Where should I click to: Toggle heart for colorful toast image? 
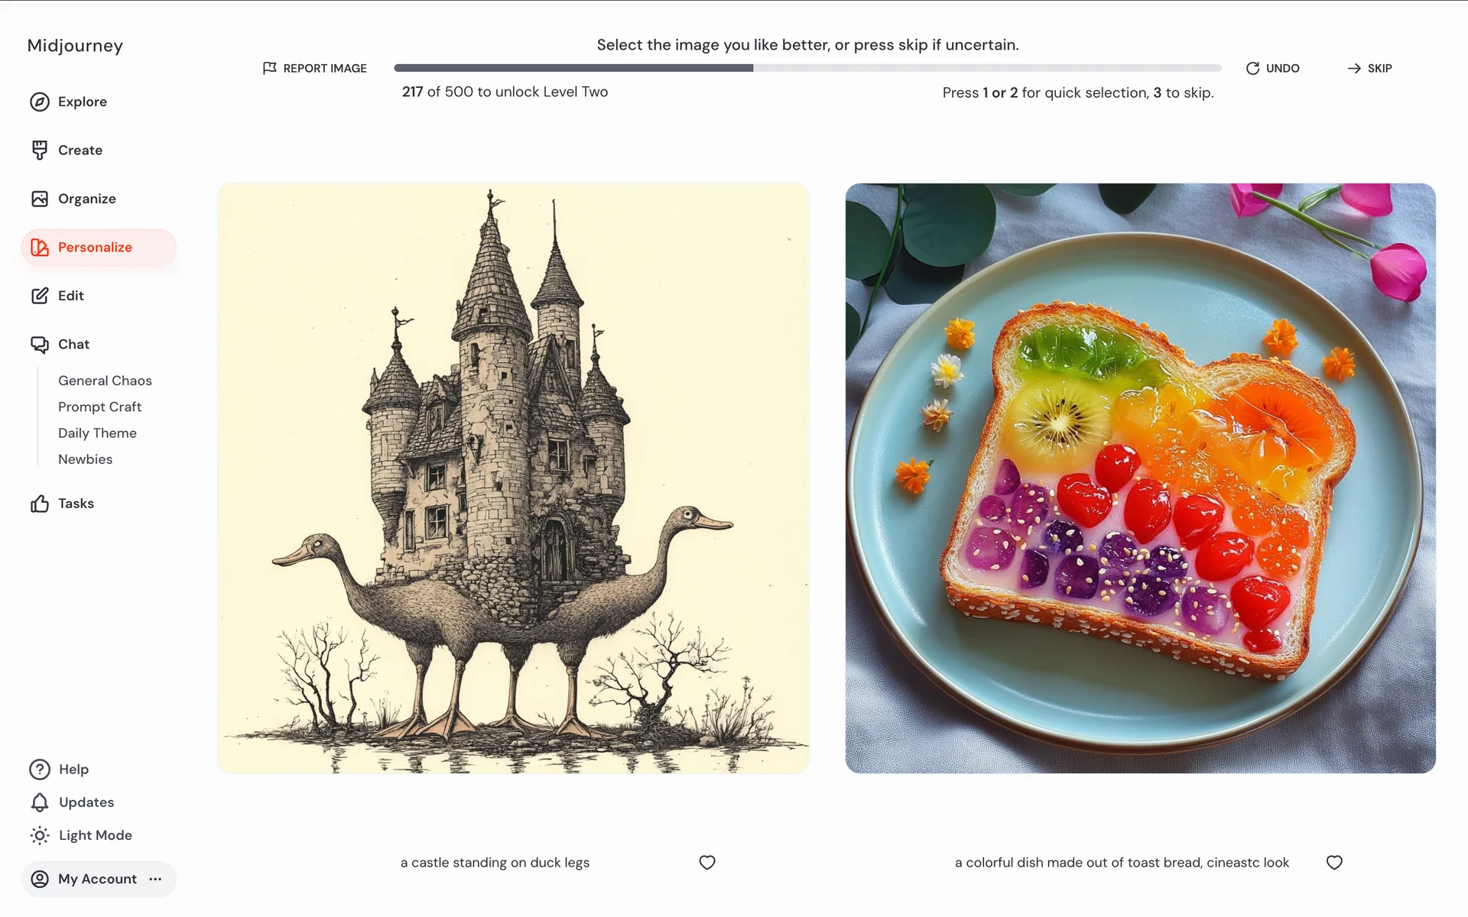1334,862
